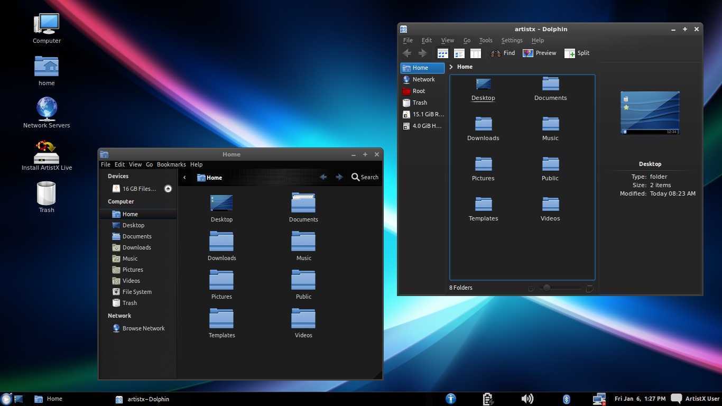Select the Pictures folder in Dolphin
Viewport: 722px width, 406px height.
483,169
